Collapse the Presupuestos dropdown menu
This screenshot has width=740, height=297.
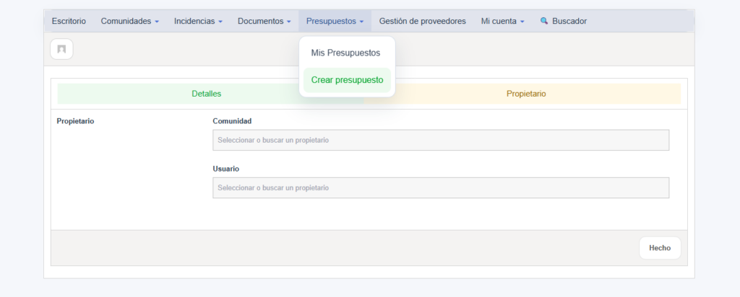tap(335, 21)
